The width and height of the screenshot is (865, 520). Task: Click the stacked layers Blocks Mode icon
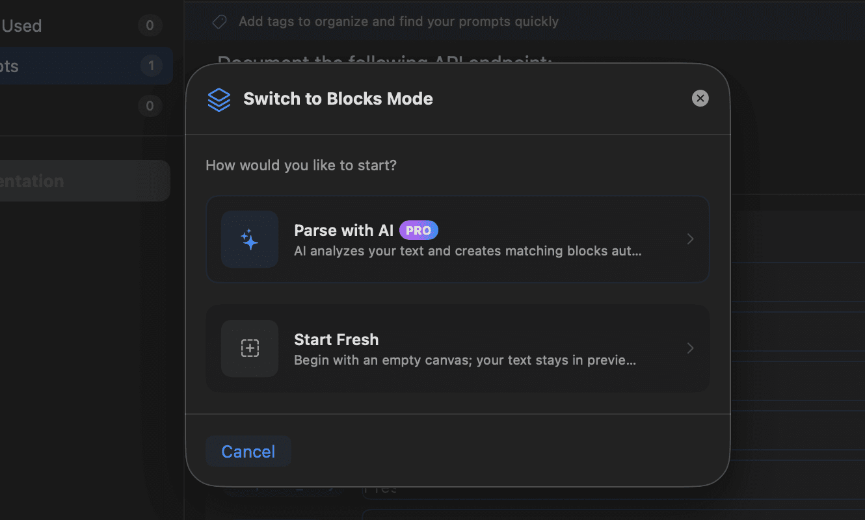pyautogui.click(x=219, y=99)
